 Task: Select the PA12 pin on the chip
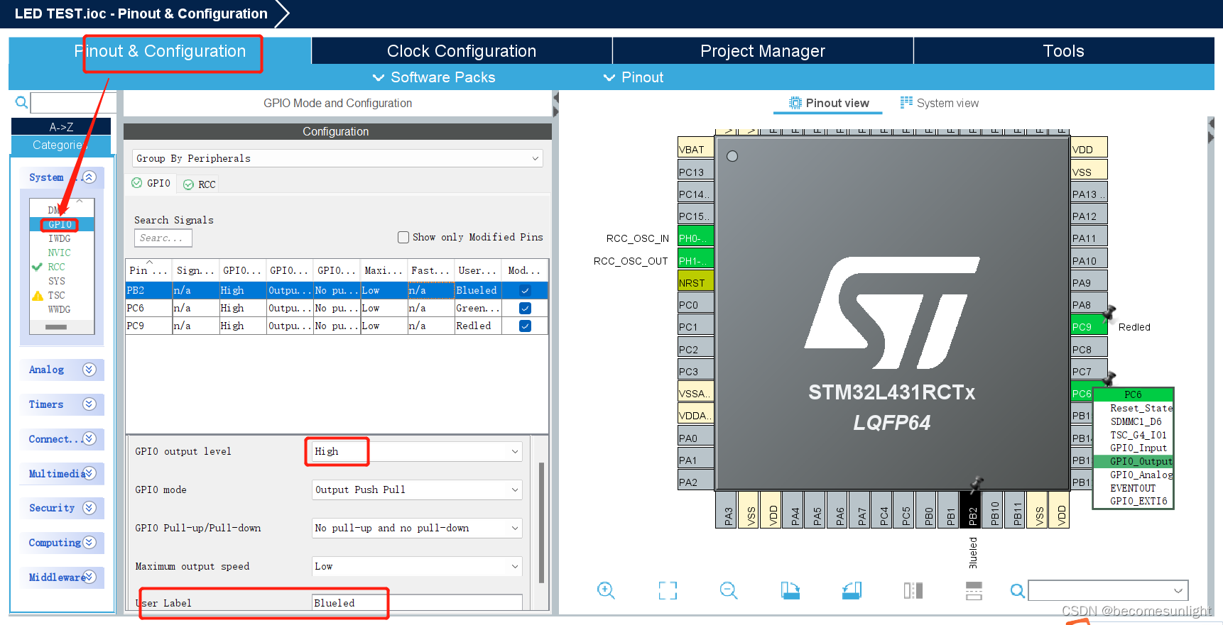point(1089,216)
